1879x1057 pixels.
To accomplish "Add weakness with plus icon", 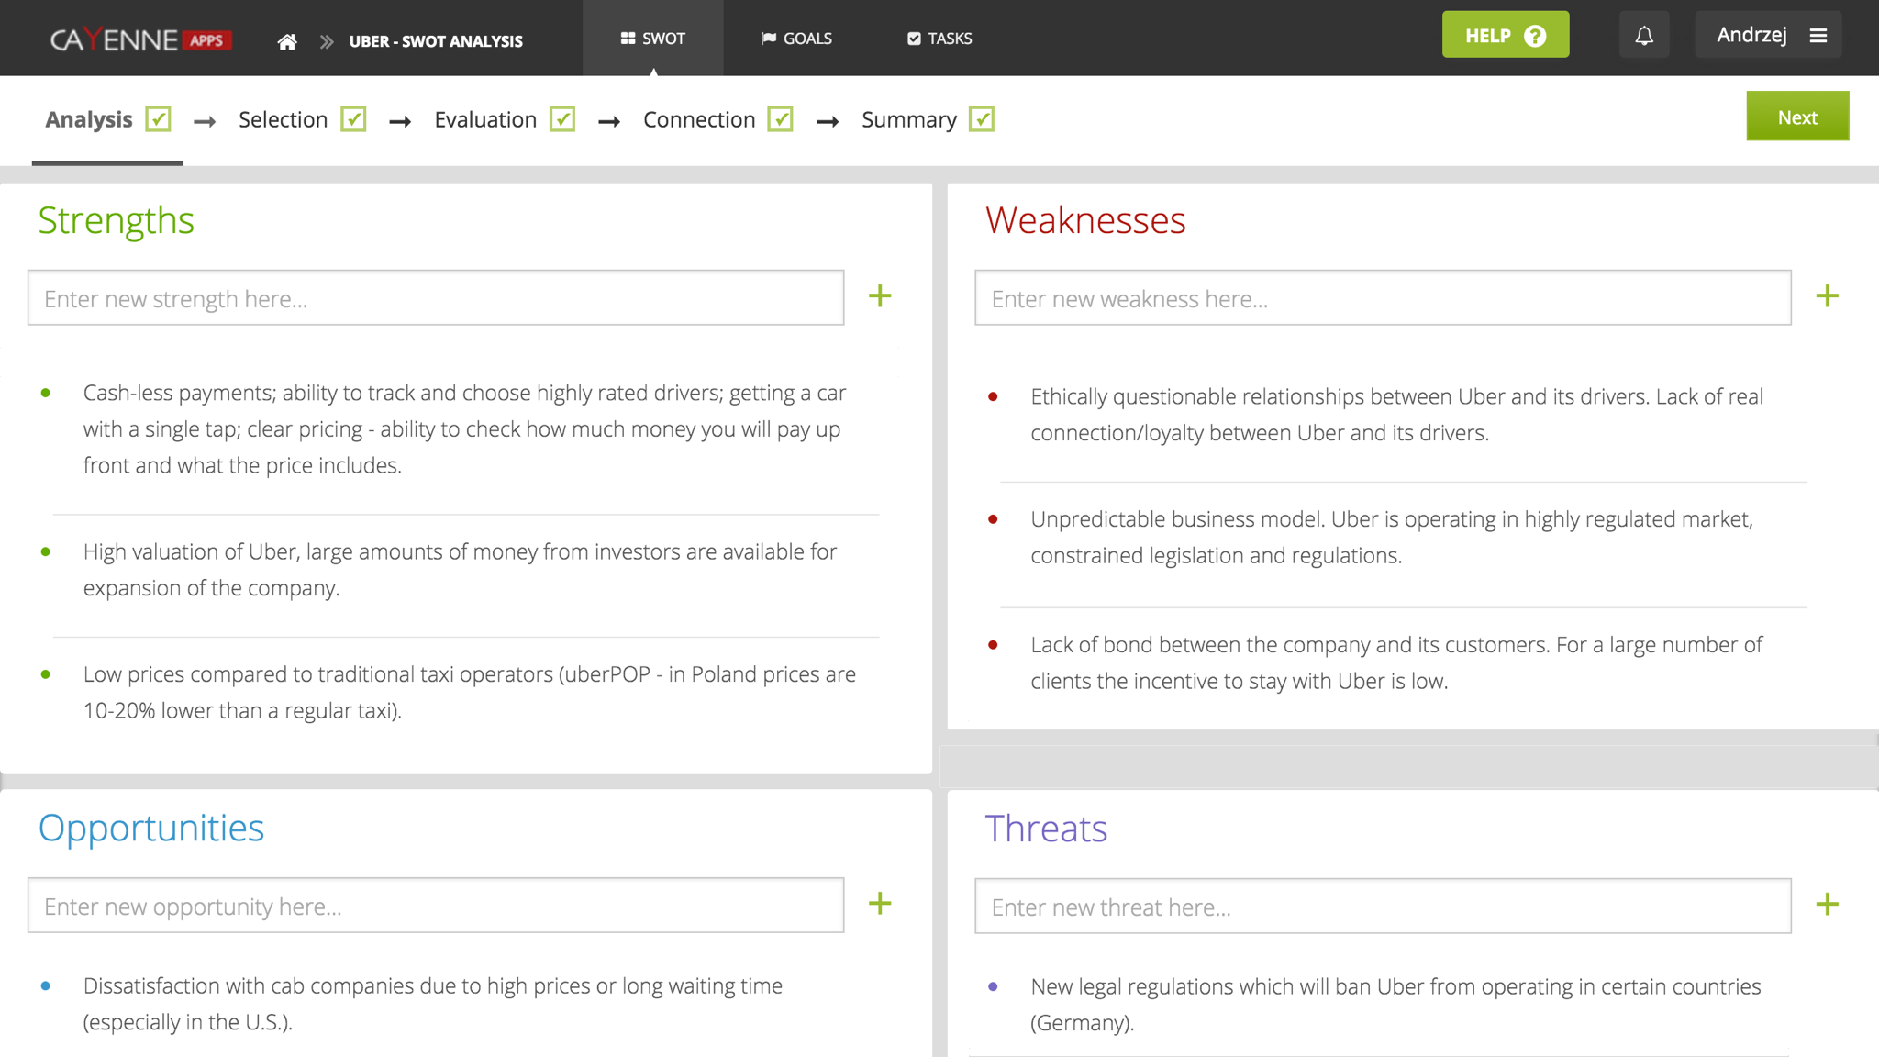I will [1827, 295].
